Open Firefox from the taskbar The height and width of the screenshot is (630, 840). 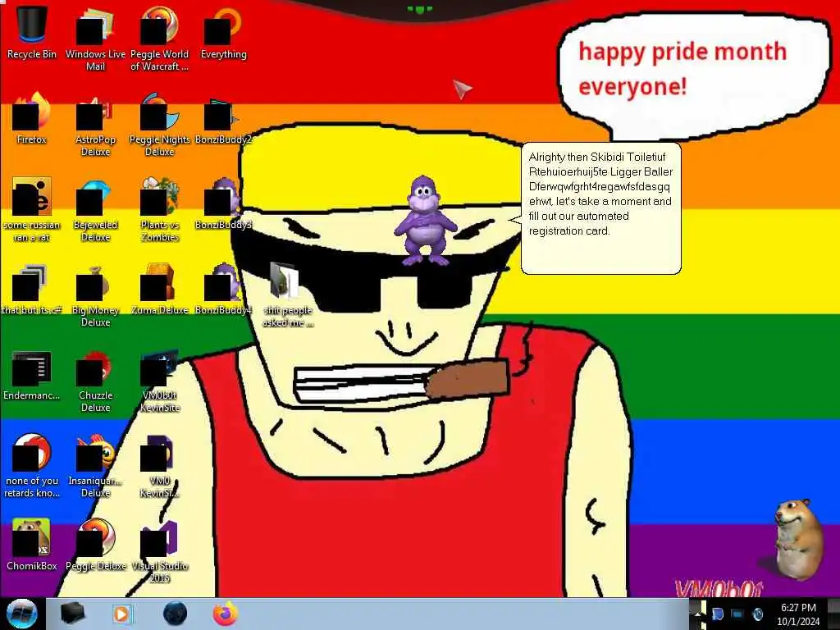tap(226, 614)
